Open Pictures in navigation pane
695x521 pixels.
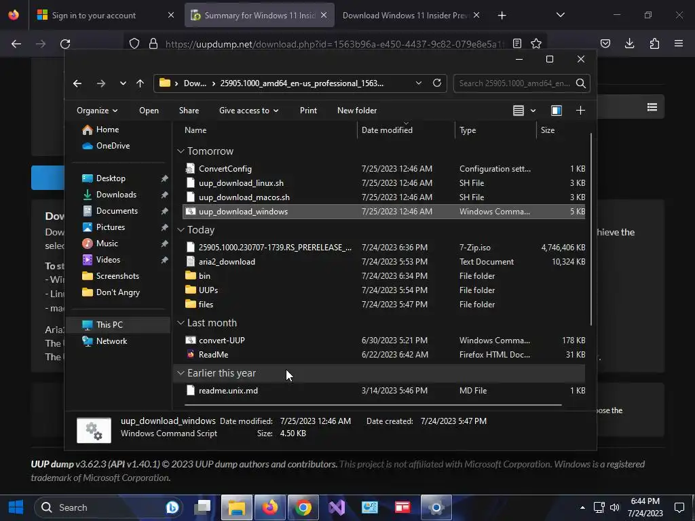[111, 227]
